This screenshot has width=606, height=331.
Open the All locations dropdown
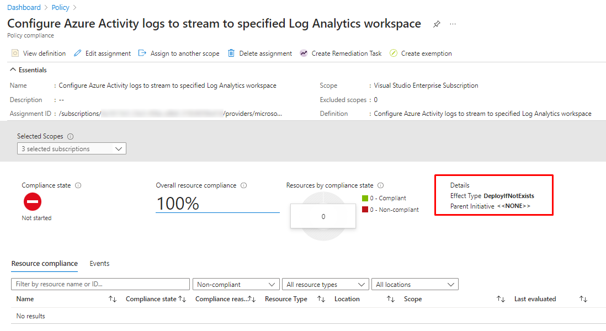click(x=414, y=285)
